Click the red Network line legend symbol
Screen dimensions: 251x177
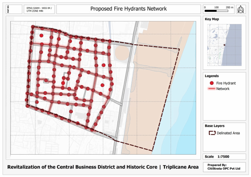click(x=211, y=89)
